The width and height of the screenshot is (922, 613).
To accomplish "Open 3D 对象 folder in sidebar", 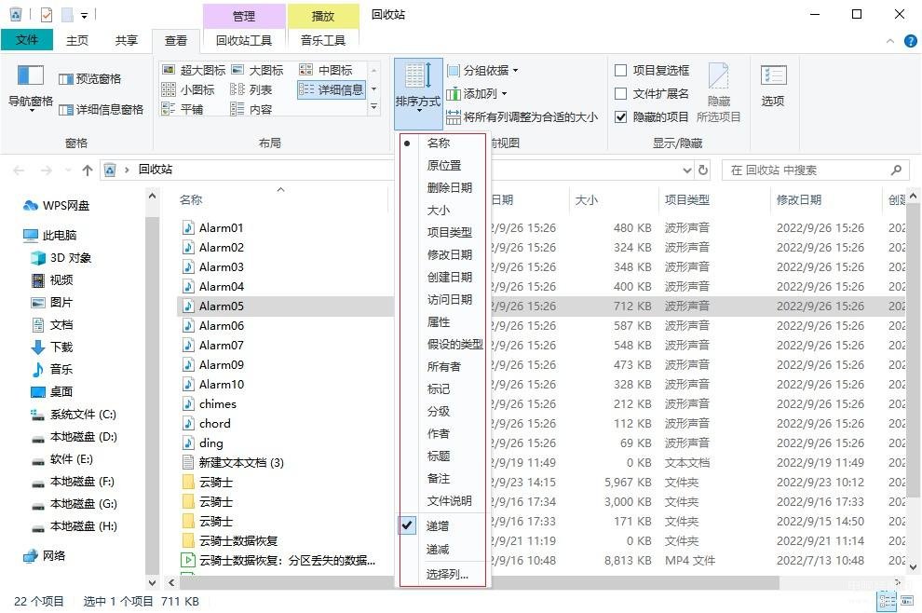I will click(x=61, y=258).
